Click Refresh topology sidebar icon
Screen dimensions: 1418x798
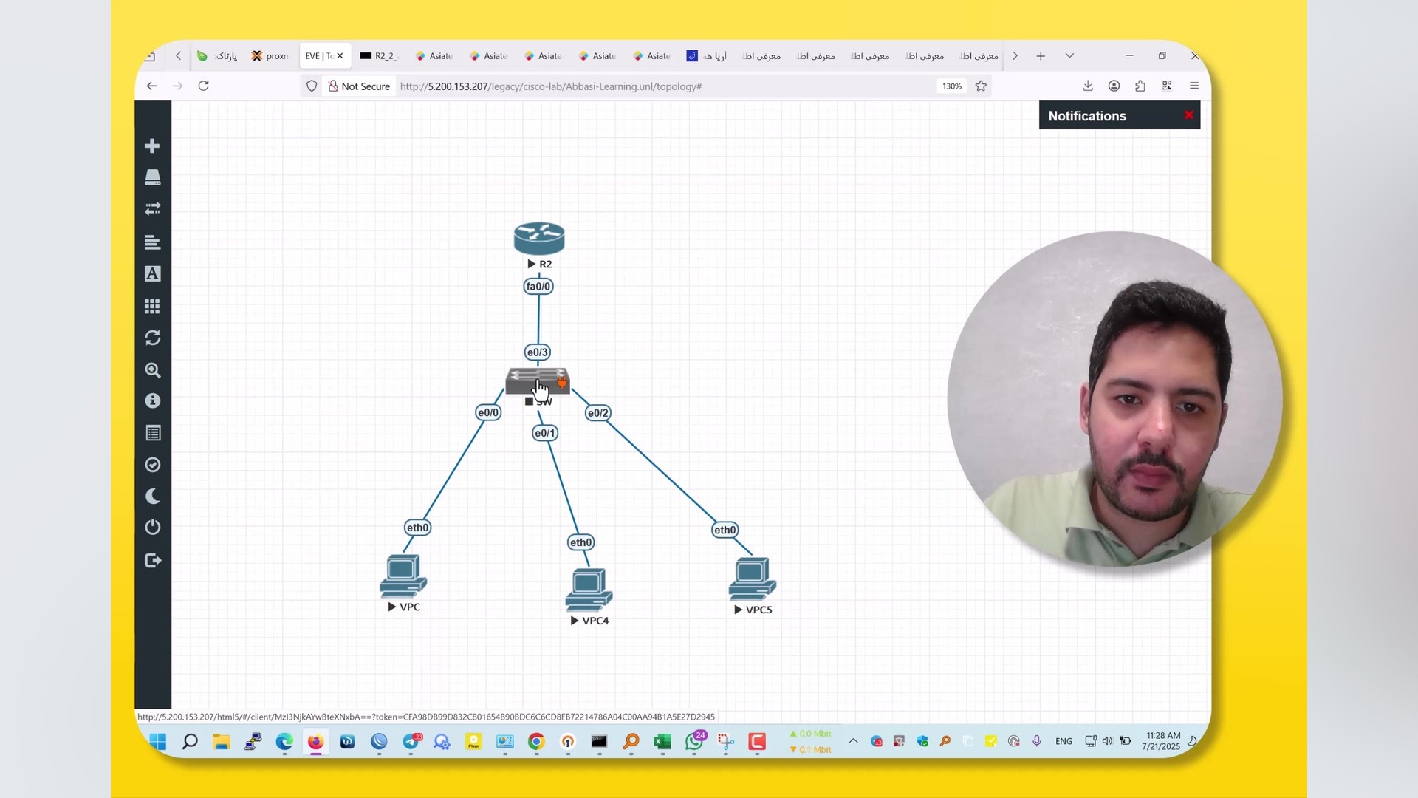(152, 338)
